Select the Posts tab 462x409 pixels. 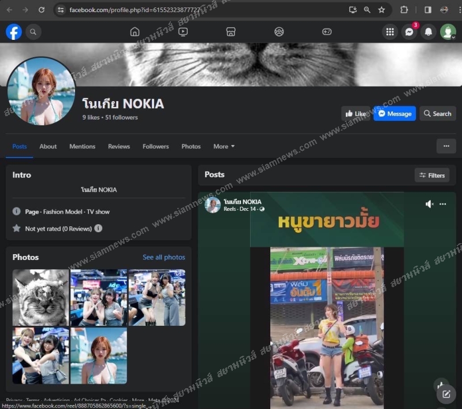coord(20,147)
